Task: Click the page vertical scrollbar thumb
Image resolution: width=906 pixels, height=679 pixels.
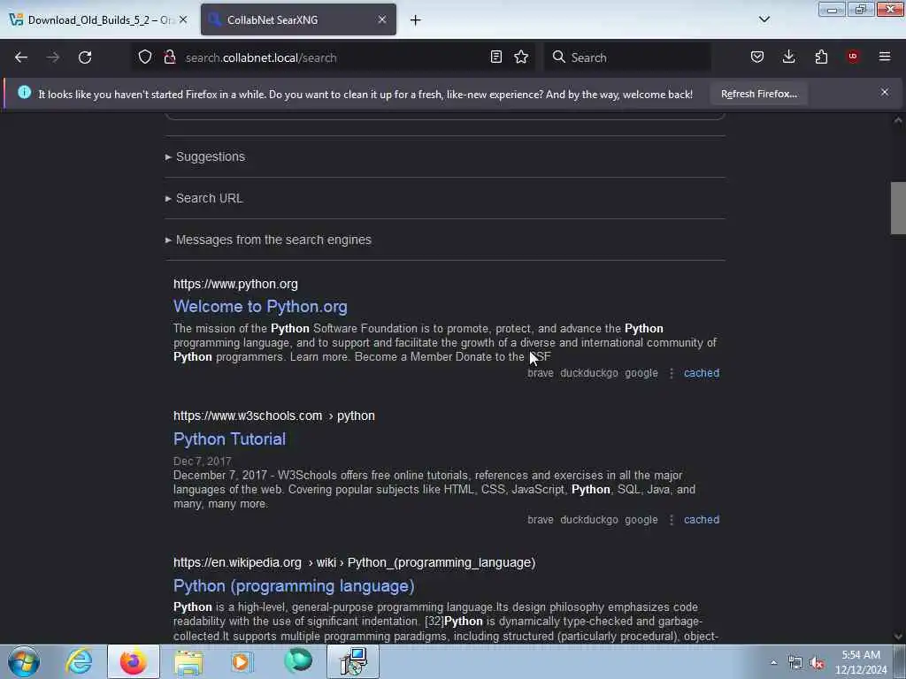Action: coord(898,208)
